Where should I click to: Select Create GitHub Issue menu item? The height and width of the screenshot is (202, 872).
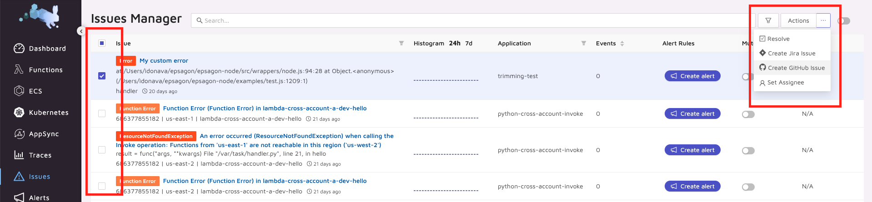(x=792, y=68)
